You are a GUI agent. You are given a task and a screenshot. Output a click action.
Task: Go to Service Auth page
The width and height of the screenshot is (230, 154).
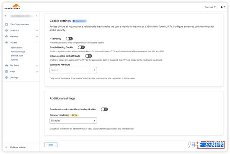17,56
